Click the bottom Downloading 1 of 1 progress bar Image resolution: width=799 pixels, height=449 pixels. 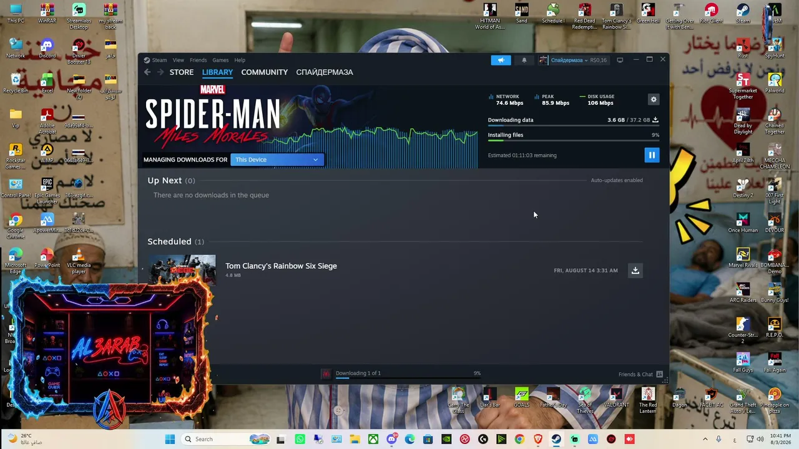[408, 378]
